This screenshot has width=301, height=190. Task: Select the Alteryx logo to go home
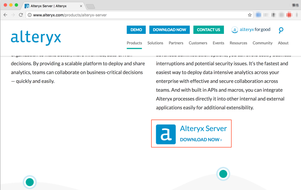click(x=35, y=38)
